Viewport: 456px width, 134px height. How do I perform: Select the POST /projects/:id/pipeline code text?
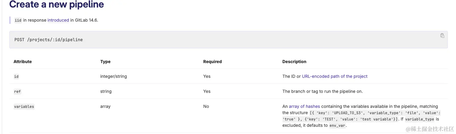[x=49, y=40]
